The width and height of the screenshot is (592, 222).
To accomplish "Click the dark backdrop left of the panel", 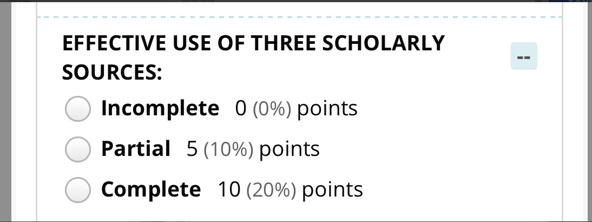I will [5, 111].
